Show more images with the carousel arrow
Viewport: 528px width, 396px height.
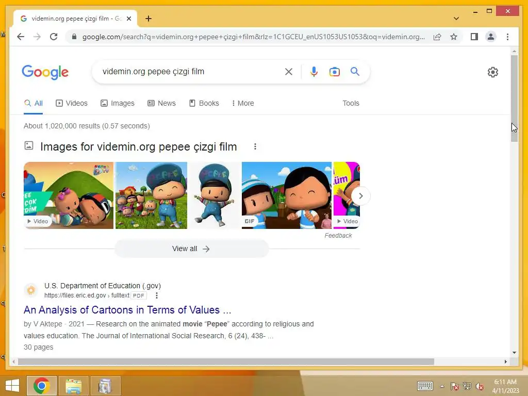point(360,195)
